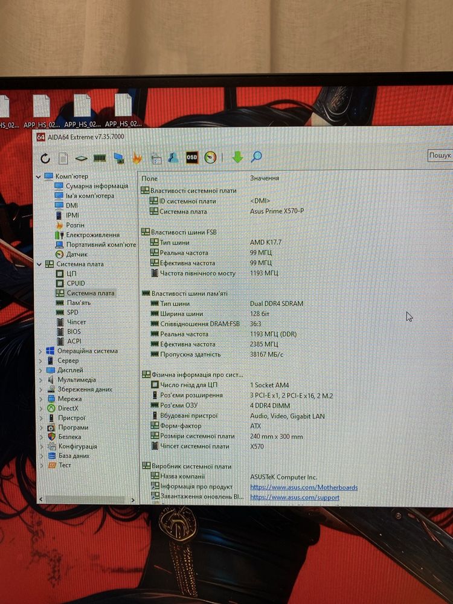
Task: Click the Поле column header
Action: pos(149,178)
